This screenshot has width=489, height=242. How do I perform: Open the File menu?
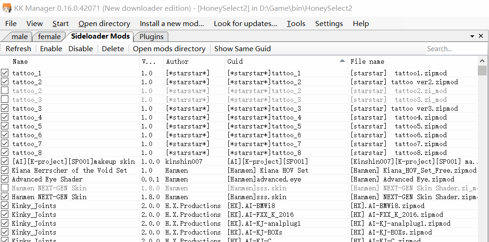pos(11,24)
